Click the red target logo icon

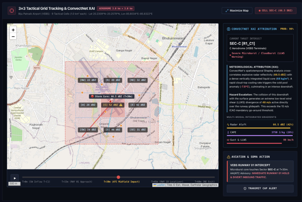pos(12,10)
